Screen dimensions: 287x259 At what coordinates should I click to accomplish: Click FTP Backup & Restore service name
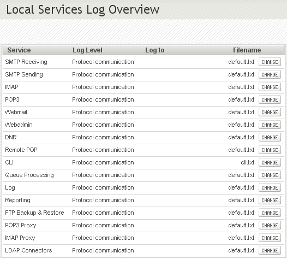pyautogui.click(x=34, y=213)
